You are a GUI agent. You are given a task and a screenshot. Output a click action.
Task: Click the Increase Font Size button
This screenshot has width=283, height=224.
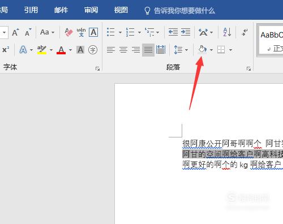pyautogui.click(x=15, y=32)
